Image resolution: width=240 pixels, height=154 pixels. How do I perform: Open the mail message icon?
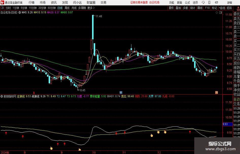point(216,3)
